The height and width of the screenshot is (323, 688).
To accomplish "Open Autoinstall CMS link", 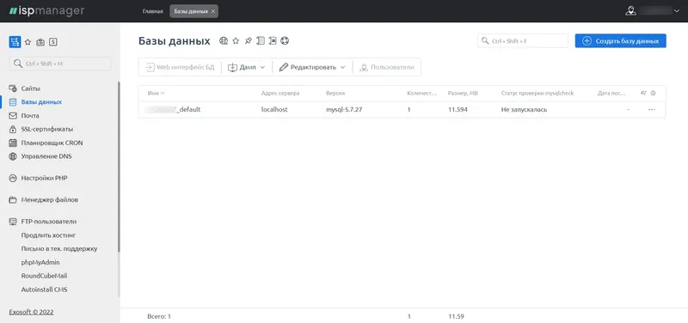I will pos(45,289).
